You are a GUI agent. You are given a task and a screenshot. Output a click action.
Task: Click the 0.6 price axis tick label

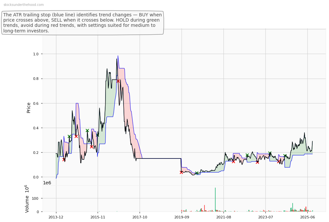[36, 103]
